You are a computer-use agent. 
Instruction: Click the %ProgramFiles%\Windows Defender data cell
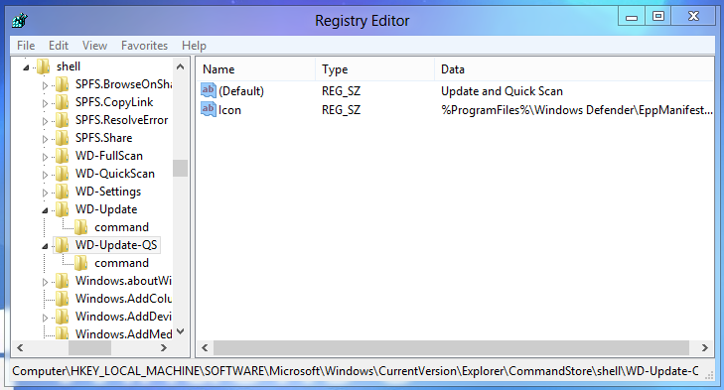577,110
